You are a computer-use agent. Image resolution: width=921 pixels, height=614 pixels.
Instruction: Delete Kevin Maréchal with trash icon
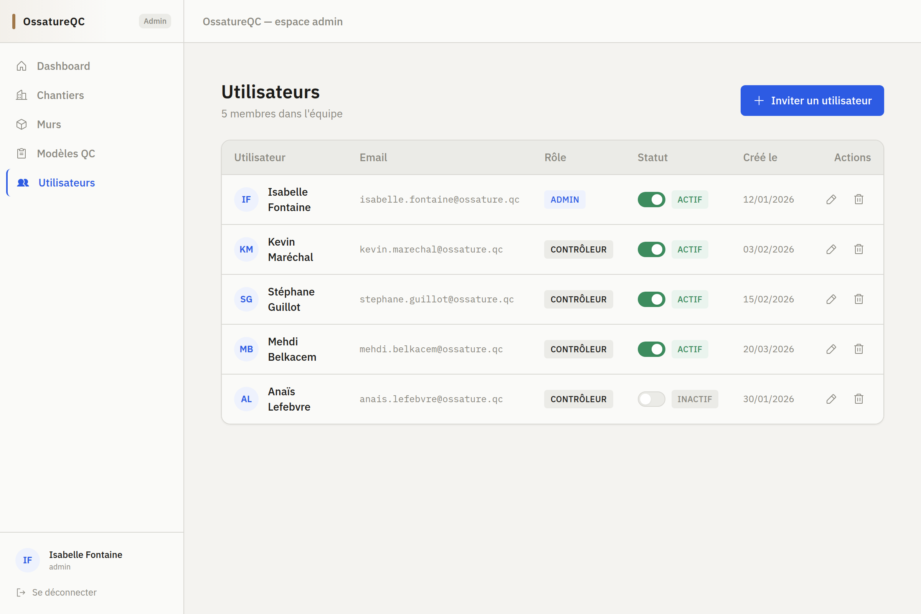coord(858,249)
